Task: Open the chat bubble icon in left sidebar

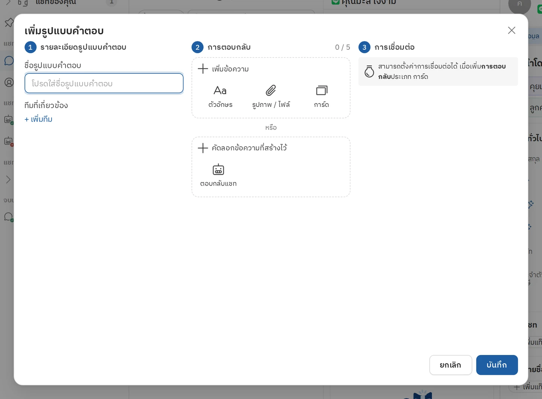Action: coord(9,61)
